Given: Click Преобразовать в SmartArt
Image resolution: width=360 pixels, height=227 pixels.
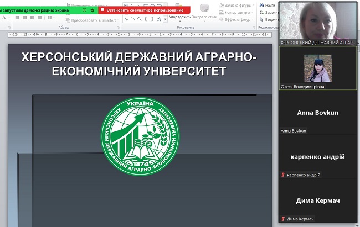Looking at the screenshot, I should [x=91, y=20].
